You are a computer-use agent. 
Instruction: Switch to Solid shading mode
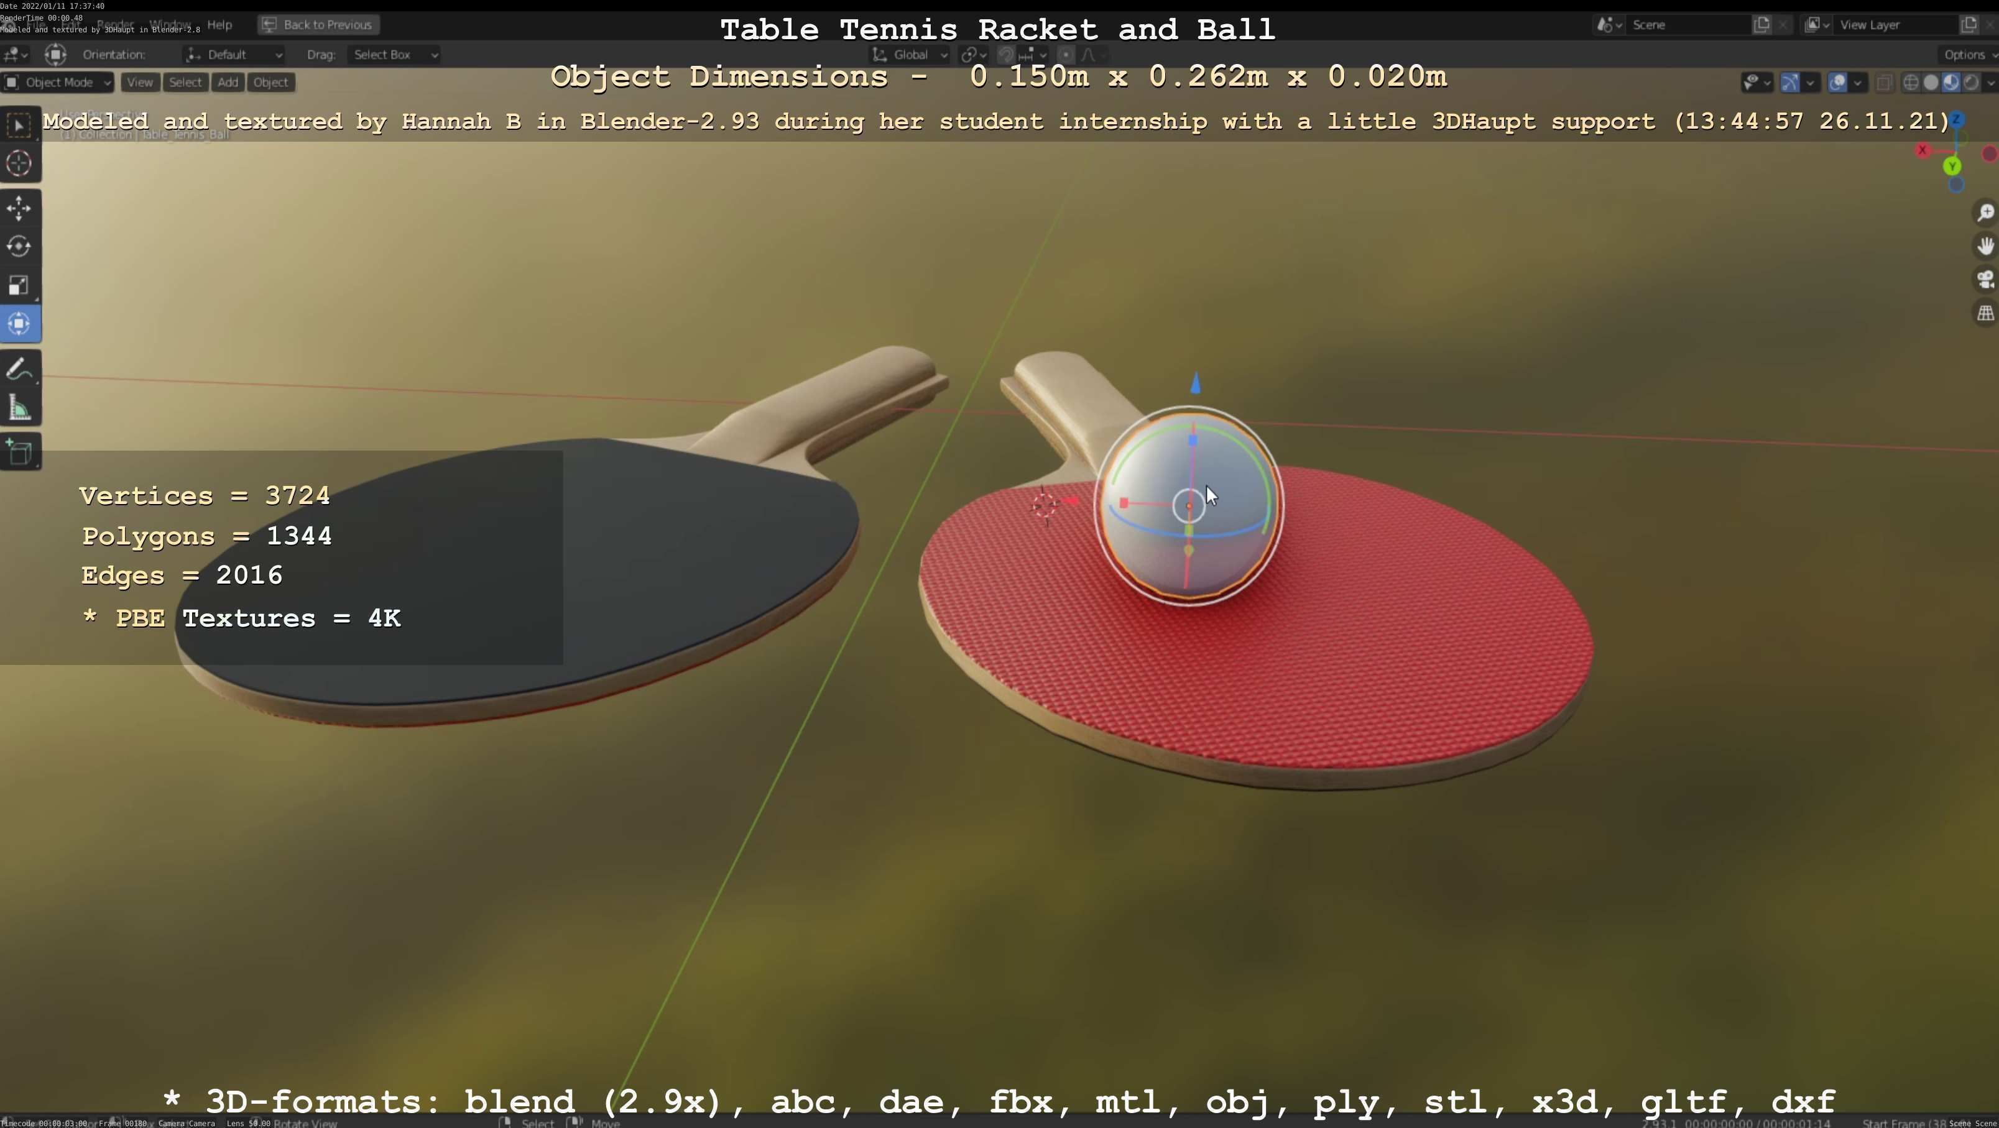(1930, 82)
